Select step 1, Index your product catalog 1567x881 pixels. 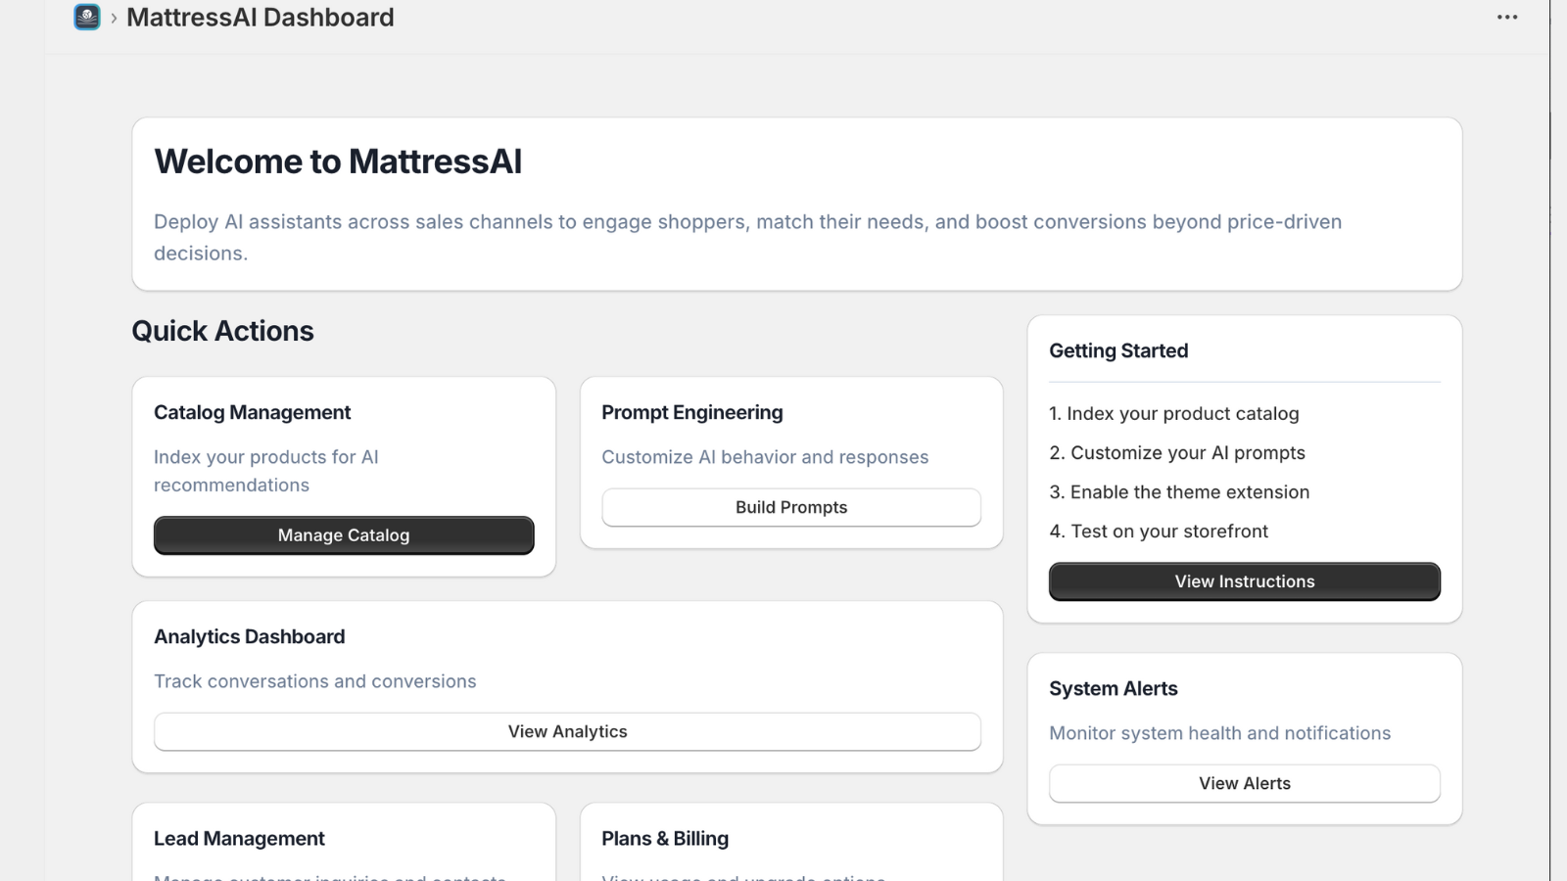pos(1174,413)
